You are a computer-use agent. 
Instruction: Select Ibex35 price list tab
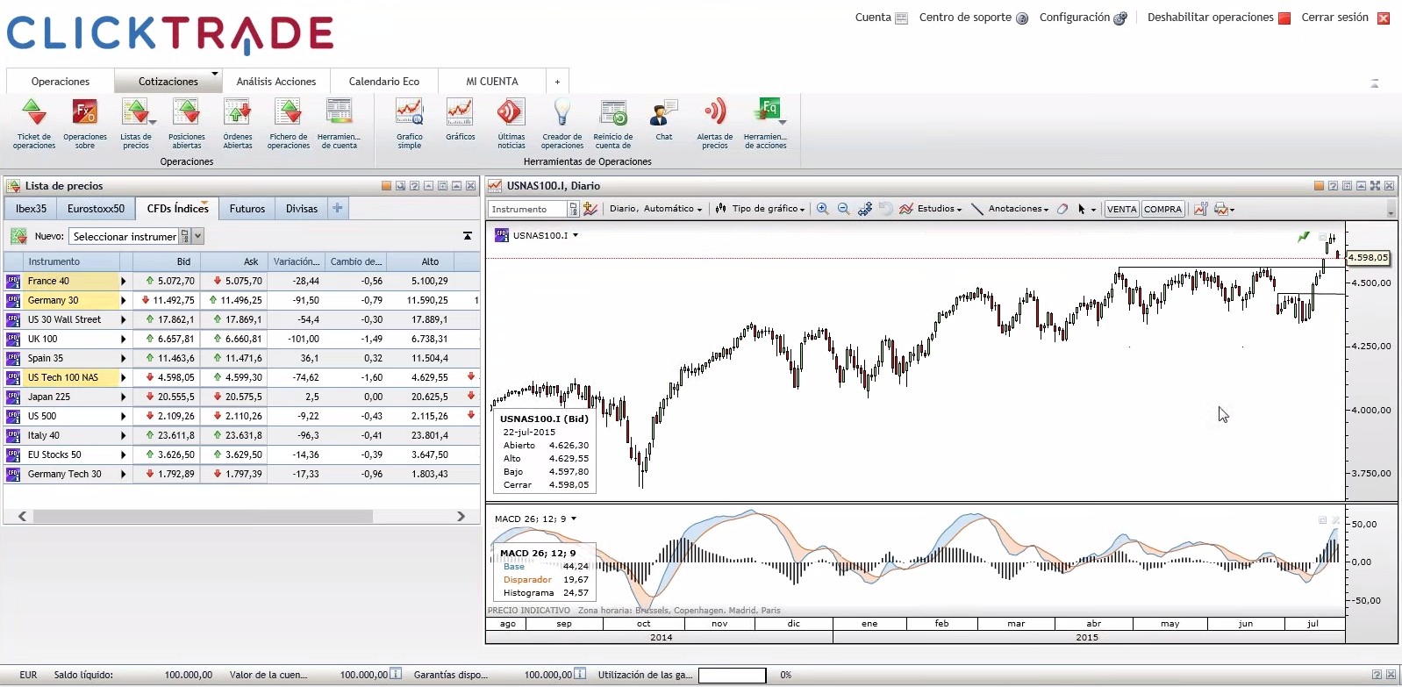[31, 209]
